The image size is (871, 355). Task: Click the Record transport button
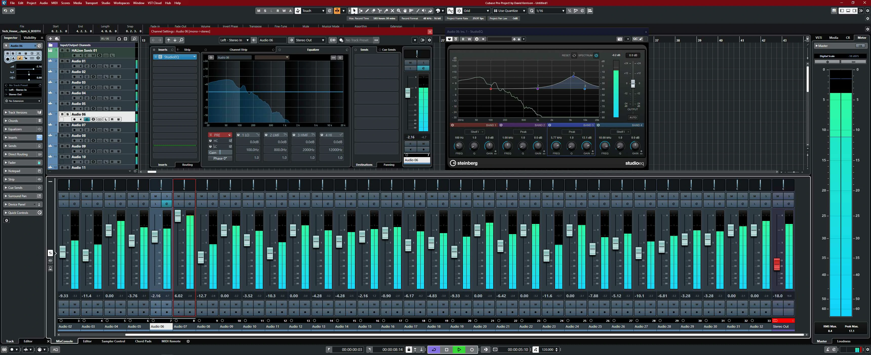pos(472,350)
